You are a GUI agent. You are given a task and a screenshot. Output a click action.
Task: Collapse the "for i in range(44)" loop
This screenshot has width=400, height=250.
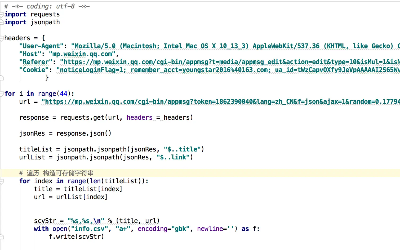(x=2, y=94)
